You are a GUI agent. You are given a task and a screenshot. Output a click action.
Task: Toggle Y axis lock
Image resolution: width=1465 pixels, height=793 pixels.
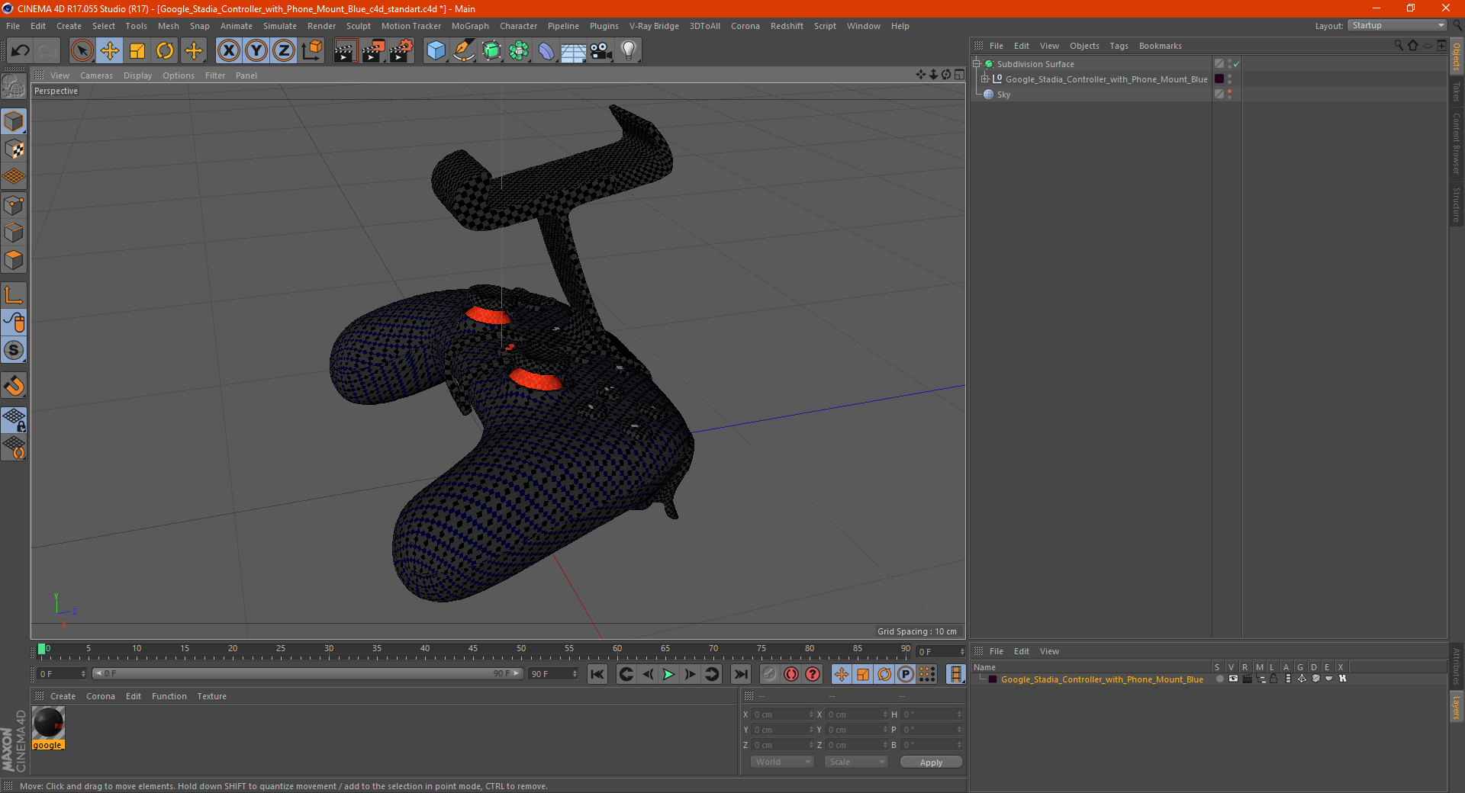tap(256, 51)
